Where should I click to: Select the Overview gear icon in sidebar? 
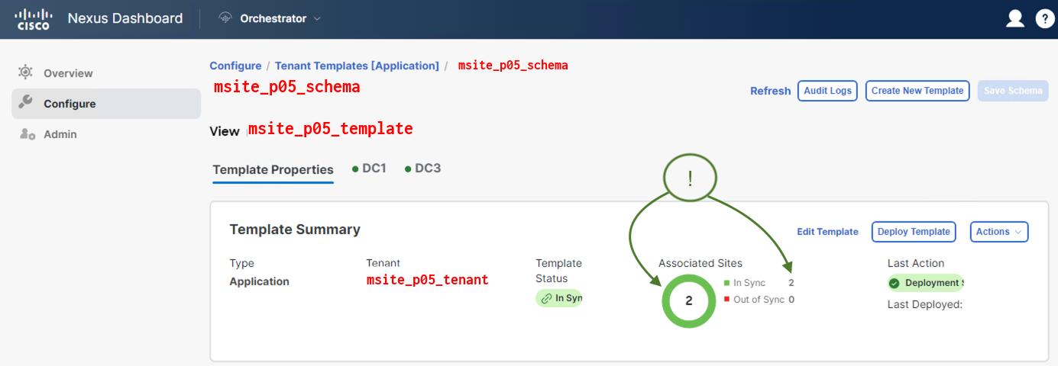click(25, 72)
